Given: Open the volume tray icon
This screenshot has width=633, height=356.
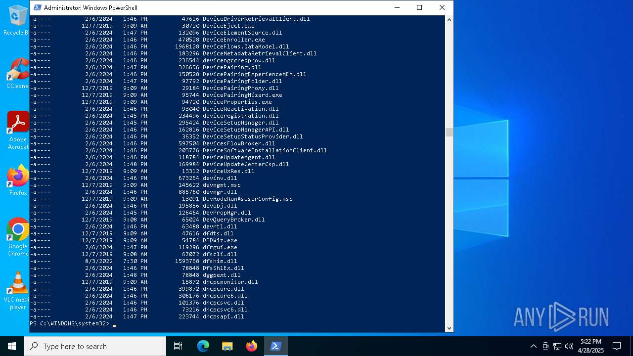Looking at the screenshot, I should pos(569,346).
